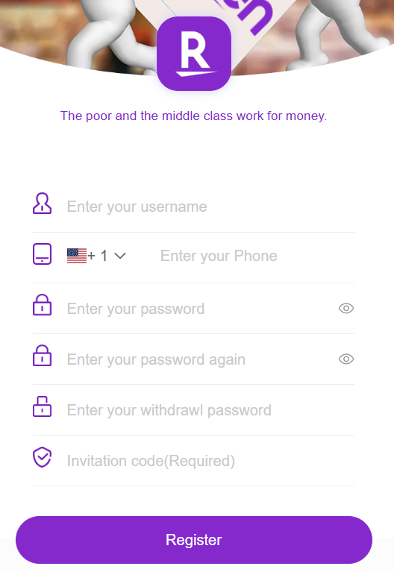Click the phone device icon

[x=42, y=254]
